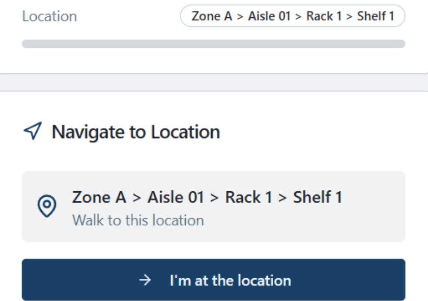
Task: Click the gray progress bar under Location
Action: pyautogui.click(x=213, y=44)
